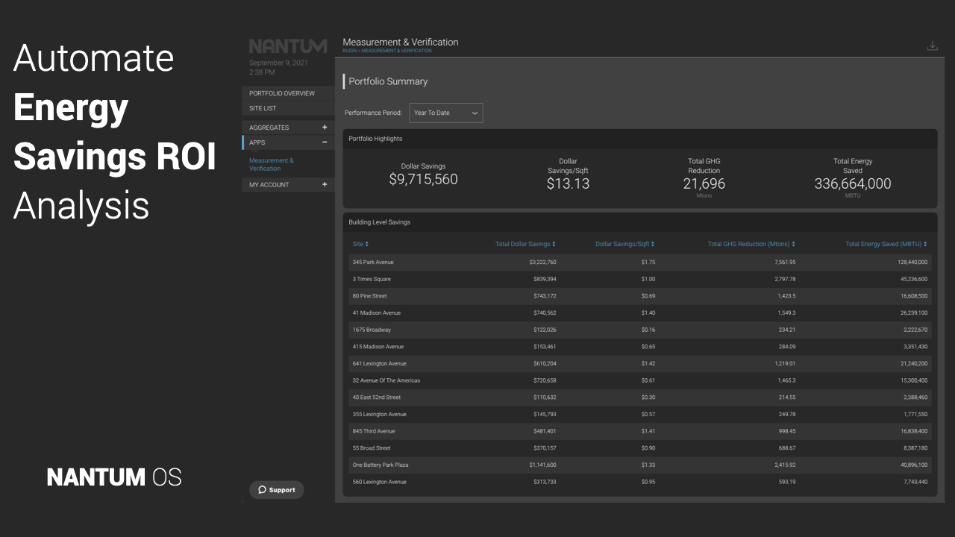This screenshot has width=955, height=537.
Task: Click the NANTUM logo in sidebar
Action: 288,46
